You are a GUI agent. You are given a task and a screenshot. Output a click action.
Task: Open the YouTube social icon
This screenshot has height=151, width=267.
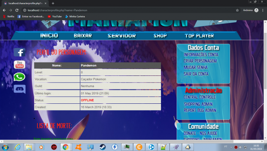[x=20, y=64]
